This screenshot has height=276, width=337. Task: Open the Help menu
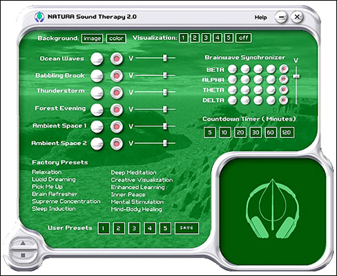260,17
